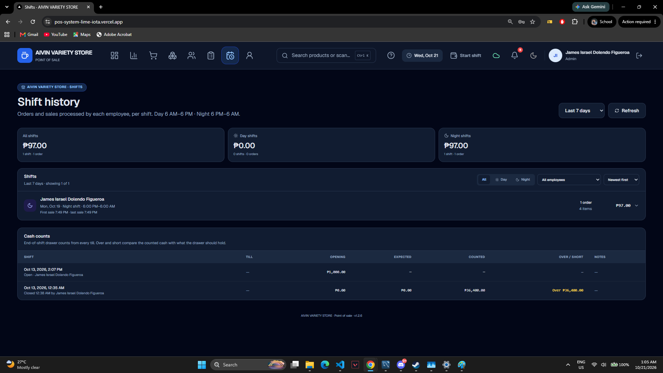Open the browser extensions puzzle icon
The height and width of the screenshot is (373, 663).
[575, 22]
